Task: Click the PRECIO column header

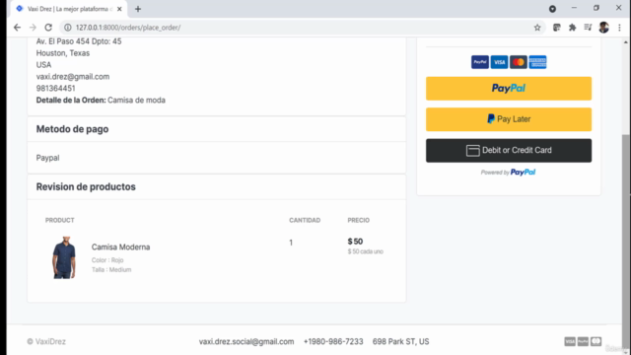Action: pos(359,220)
